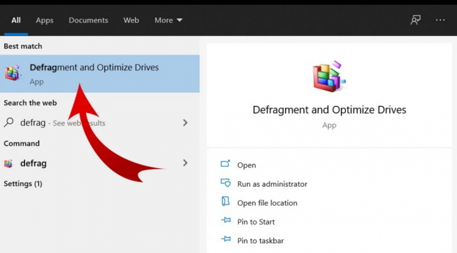Click the Open file location folder icon
The width and height of the screenshot is (457, 253).
click(225, 201)
